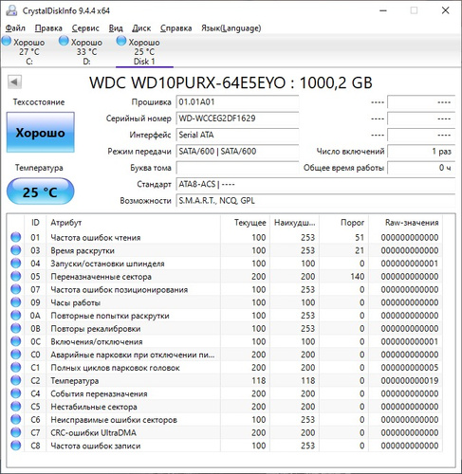
Task: Click the blue status orb for drive D:
Action: point(64,41)
